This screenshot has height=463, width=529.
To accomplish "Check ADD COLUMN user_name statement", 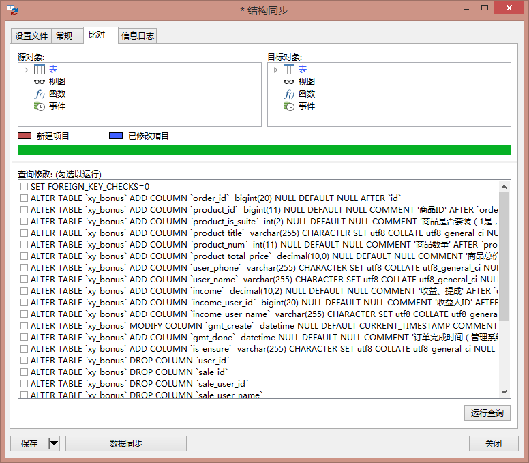I will 24,280.
